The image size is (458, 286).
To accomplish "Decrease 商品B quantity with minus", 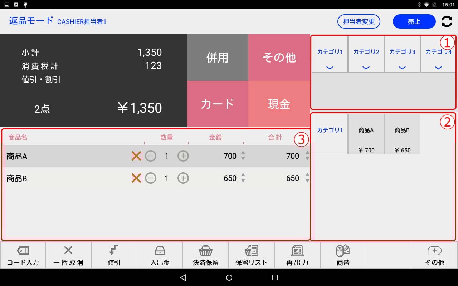I will 151,178.
